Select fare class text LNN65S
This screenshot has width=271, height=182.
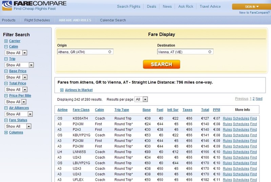(79, 152)
